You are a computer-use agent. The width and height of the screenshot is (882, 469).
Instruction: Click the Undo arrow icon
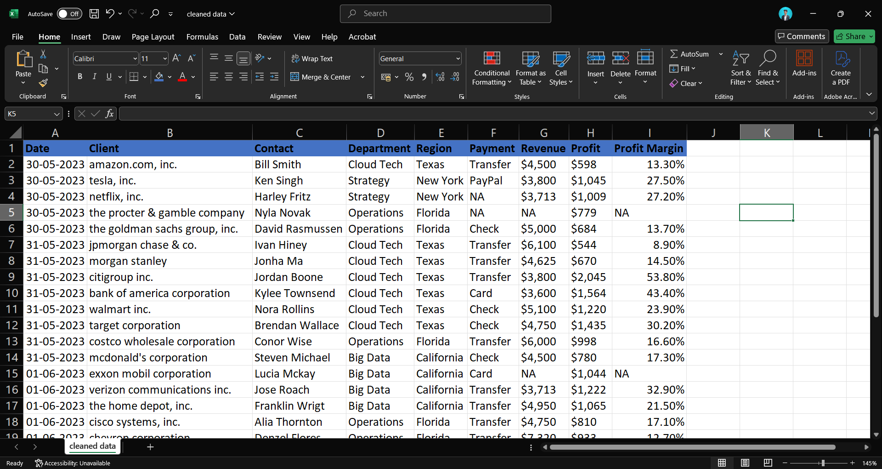click(110, 14)
